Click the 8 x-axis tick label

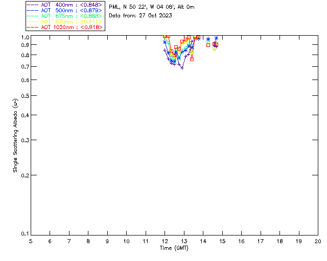[88, 241]
